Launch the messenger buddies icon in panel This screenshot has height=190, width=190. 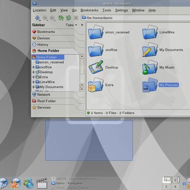pos(28,183)
